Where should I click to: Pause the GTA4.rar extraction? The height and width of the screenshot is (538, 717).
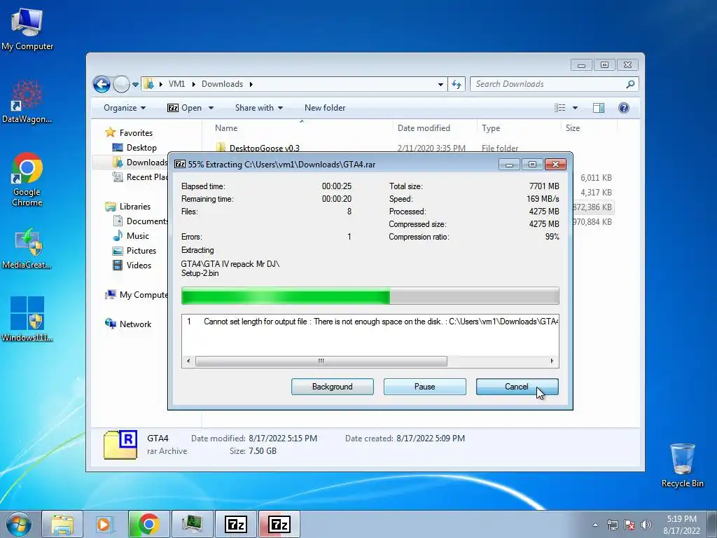click(425, 387)
